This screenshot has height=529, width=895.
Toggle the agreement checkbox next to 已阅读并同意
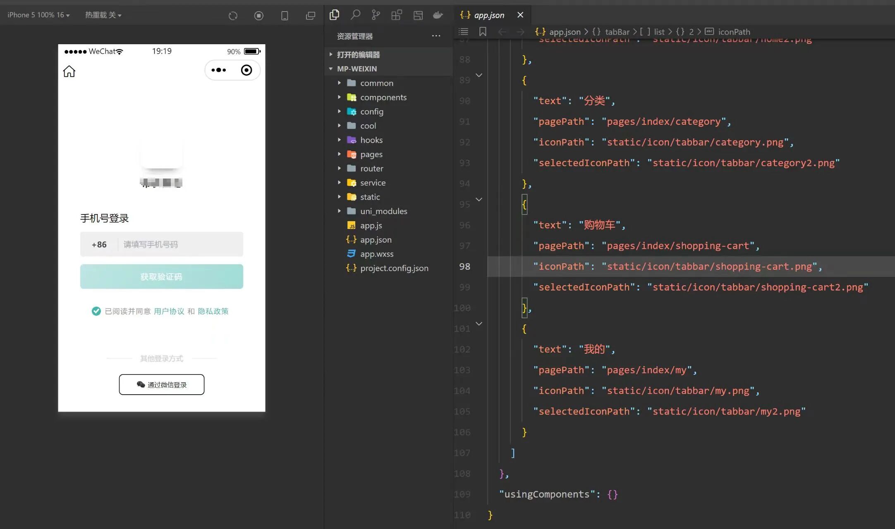(96, 311)
